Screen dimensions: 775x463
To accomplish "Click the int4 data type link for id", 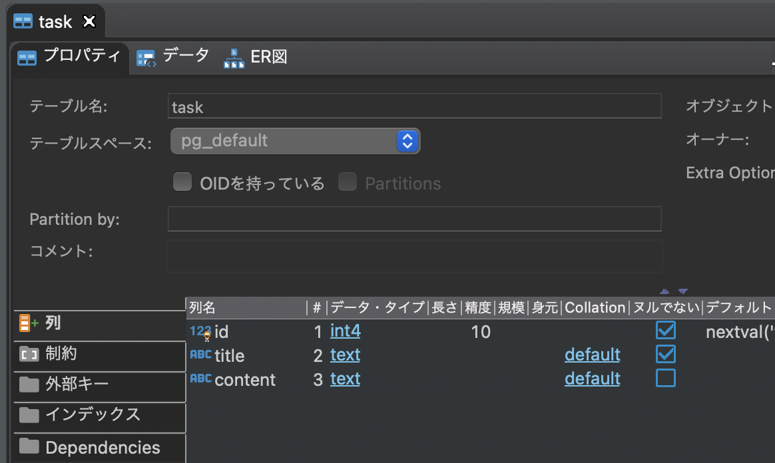I will pos(344,331).
